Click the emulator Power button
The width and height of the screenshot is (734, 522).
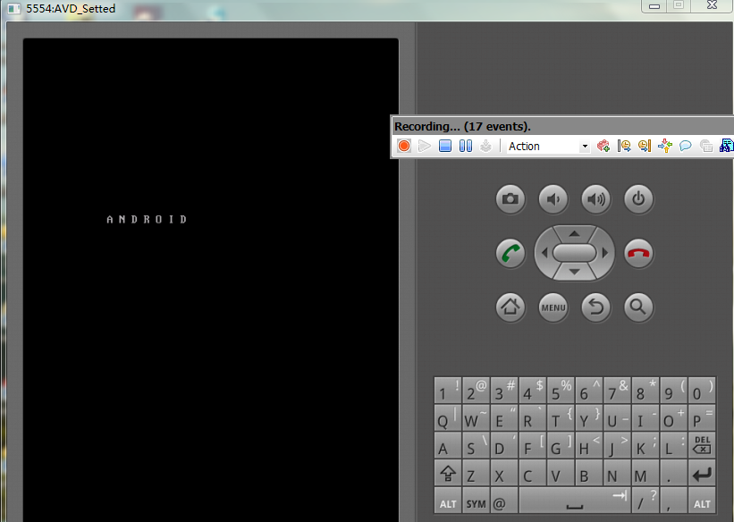click(x=638, y=199)
